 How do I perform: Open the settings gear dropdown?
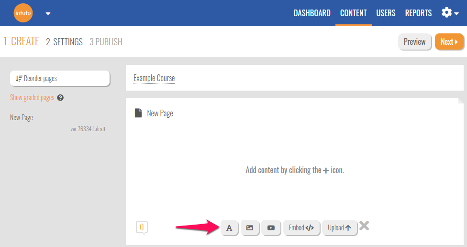tap(450, 13)
